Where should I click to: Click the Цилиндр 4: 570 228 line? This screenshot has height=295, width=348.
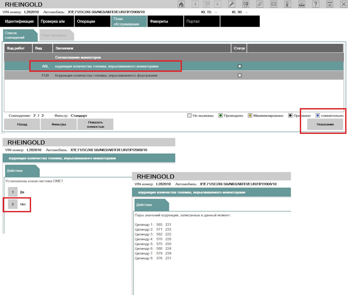pyautogui.click(x=153, y=239)
